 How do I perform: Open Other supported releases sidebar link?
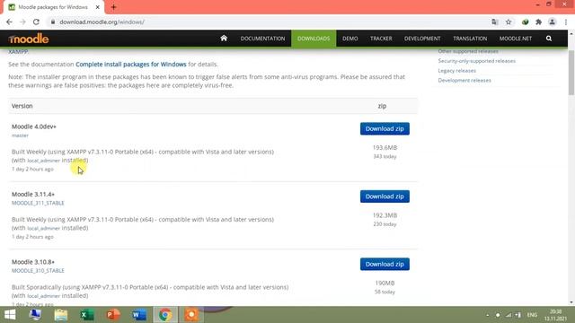pyautogui.click(x=468, y=51)
